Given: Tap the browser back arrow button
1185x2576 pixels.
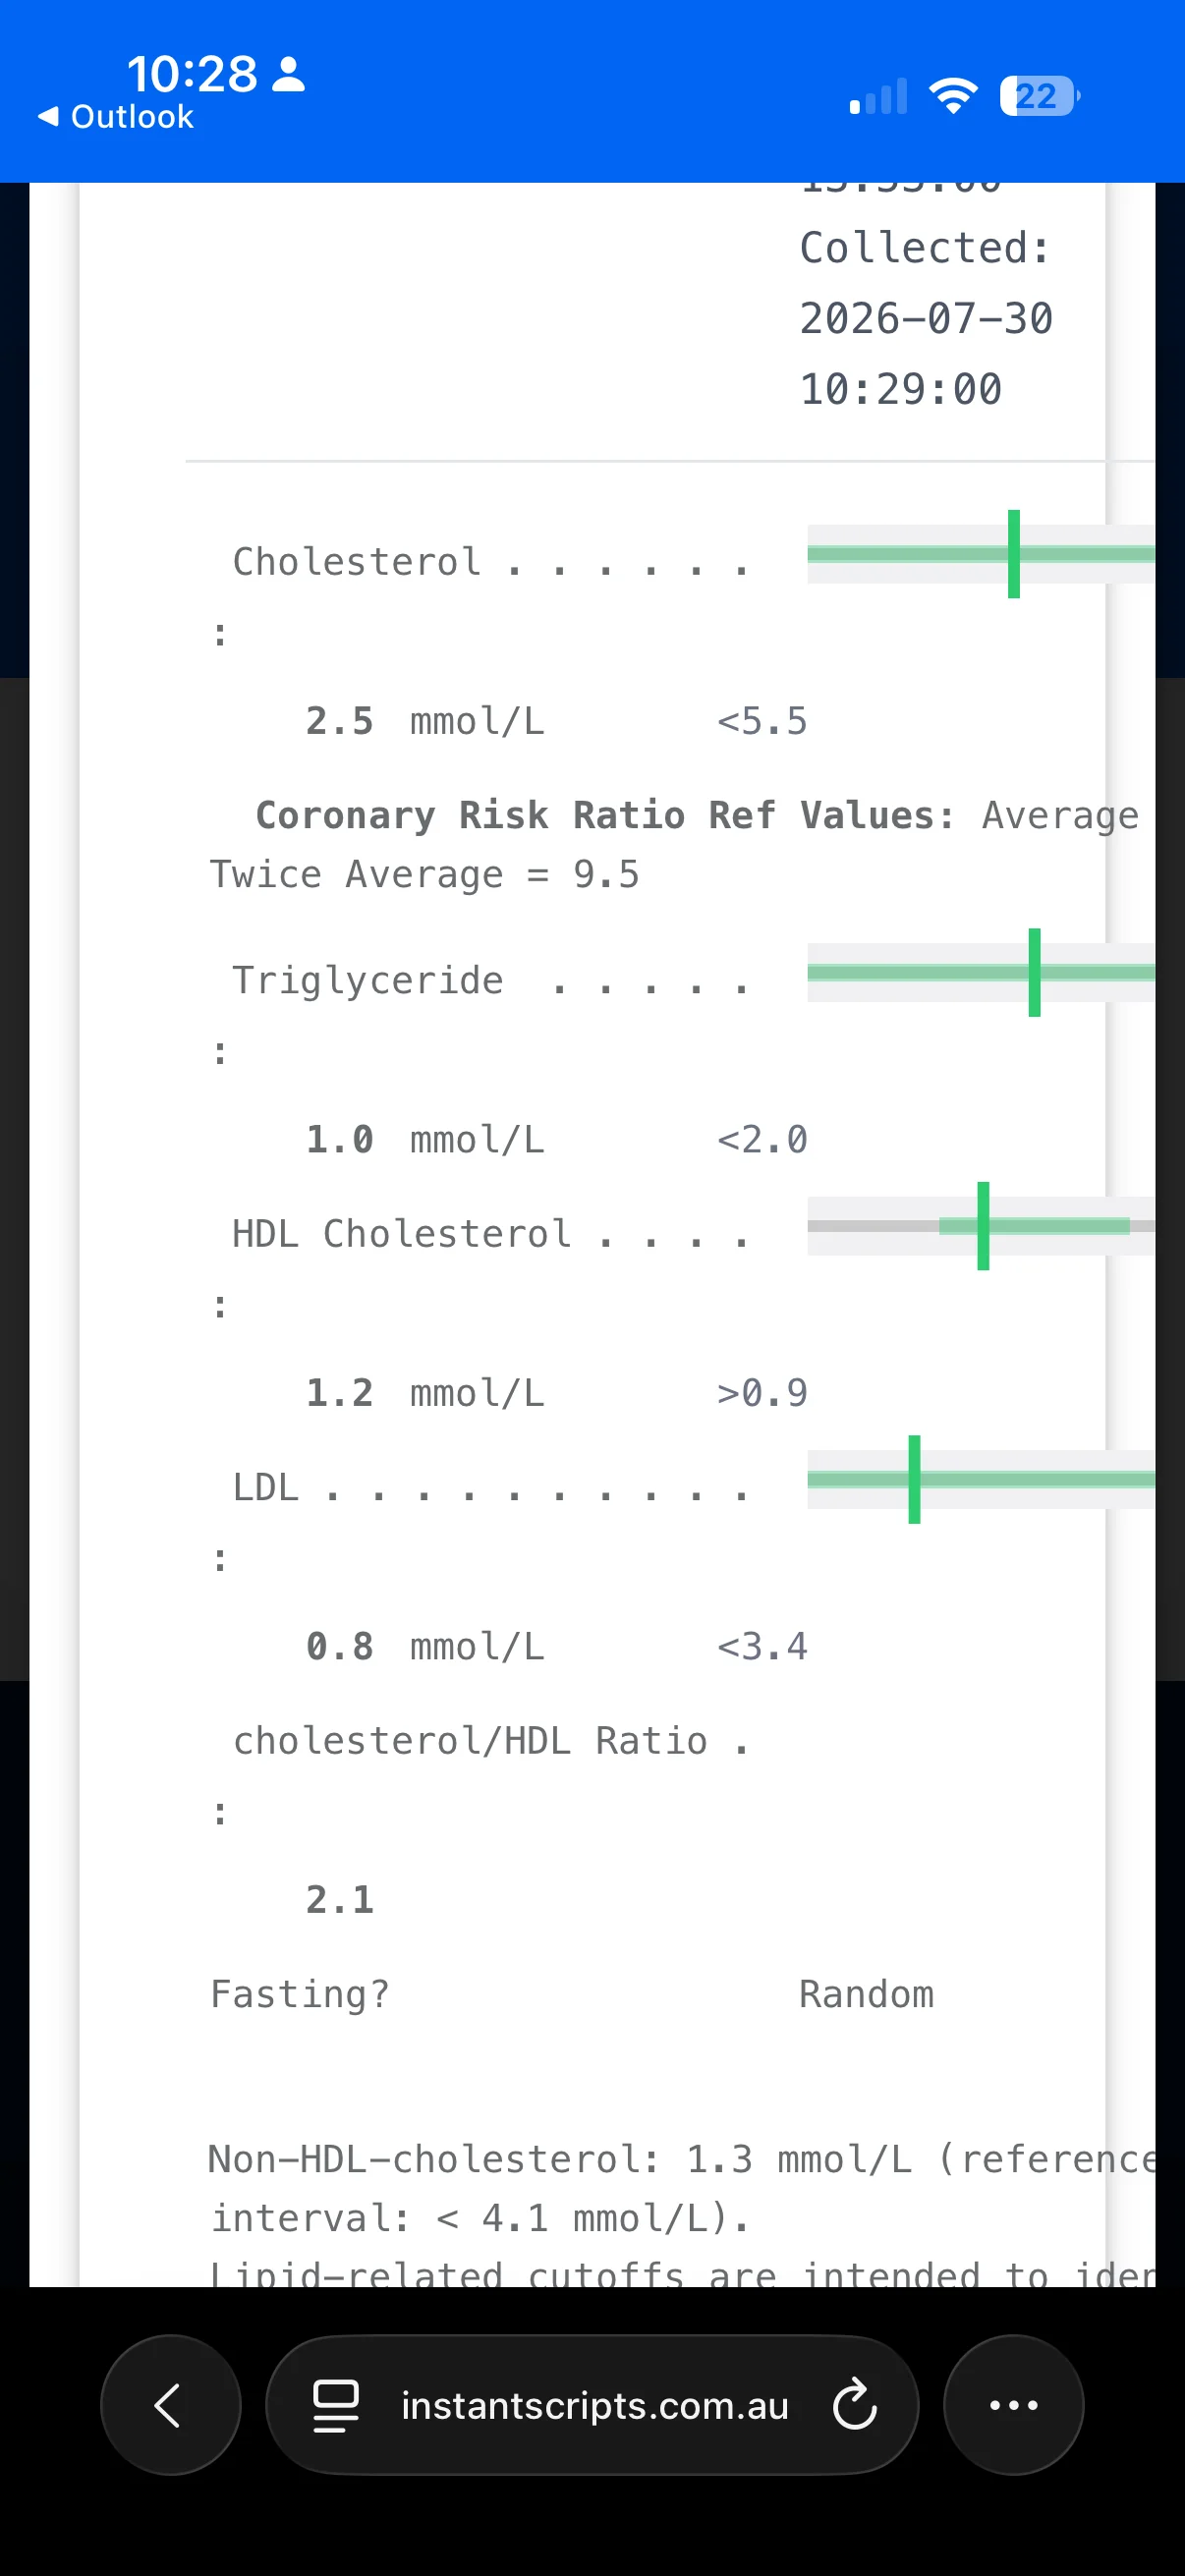Looking at the screenshot, I should point(170,2405).
